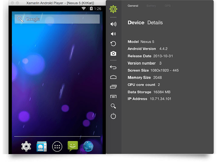Go back with the back arrow icon

pyautogui.click(x=113, y=67)
